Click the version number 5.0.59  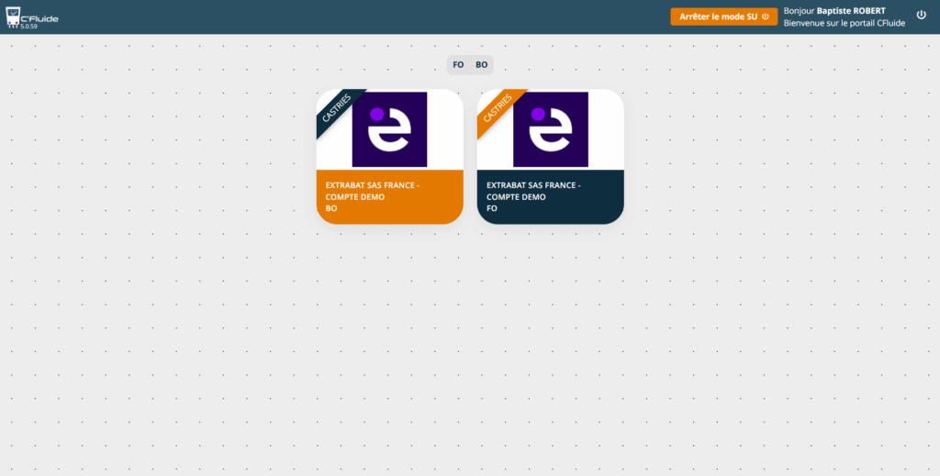(x=28, y=27)
